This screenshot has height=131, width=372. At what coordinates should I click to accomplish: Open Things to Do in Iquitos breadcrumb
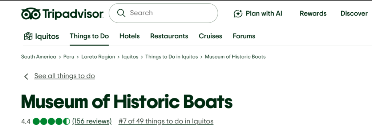coord(171,57)
